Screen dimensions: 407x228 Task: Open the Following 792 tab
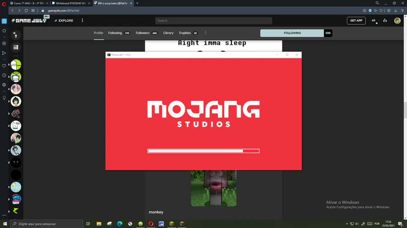pos(119,33)
